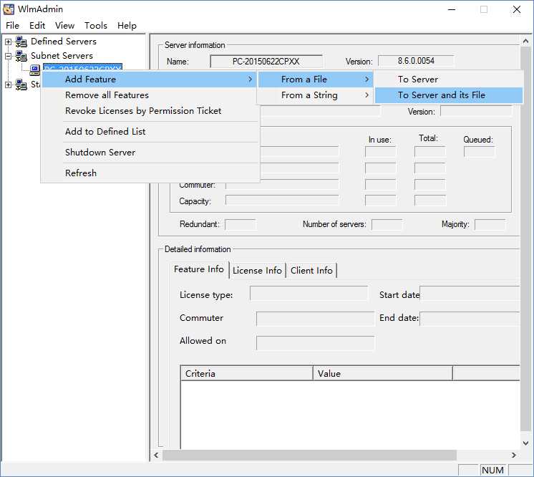Click the server Name field PC-20150622CPXX
Viewport: 534px width, 477px height.
click(266, 62)
